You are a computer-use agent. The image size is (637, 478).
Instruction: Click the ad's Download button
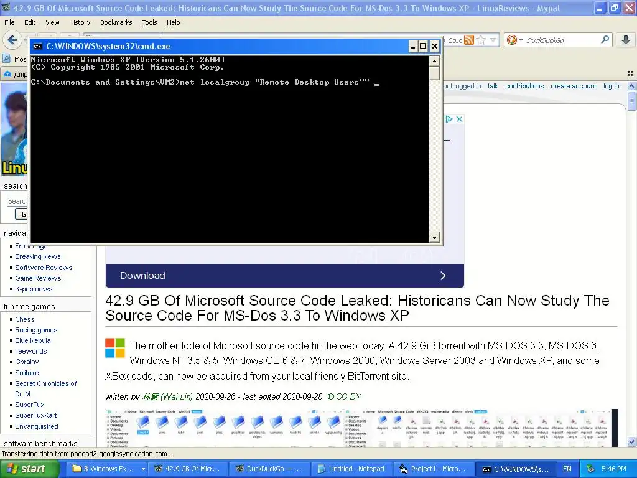pyautogui.click(x=284, y=276)
